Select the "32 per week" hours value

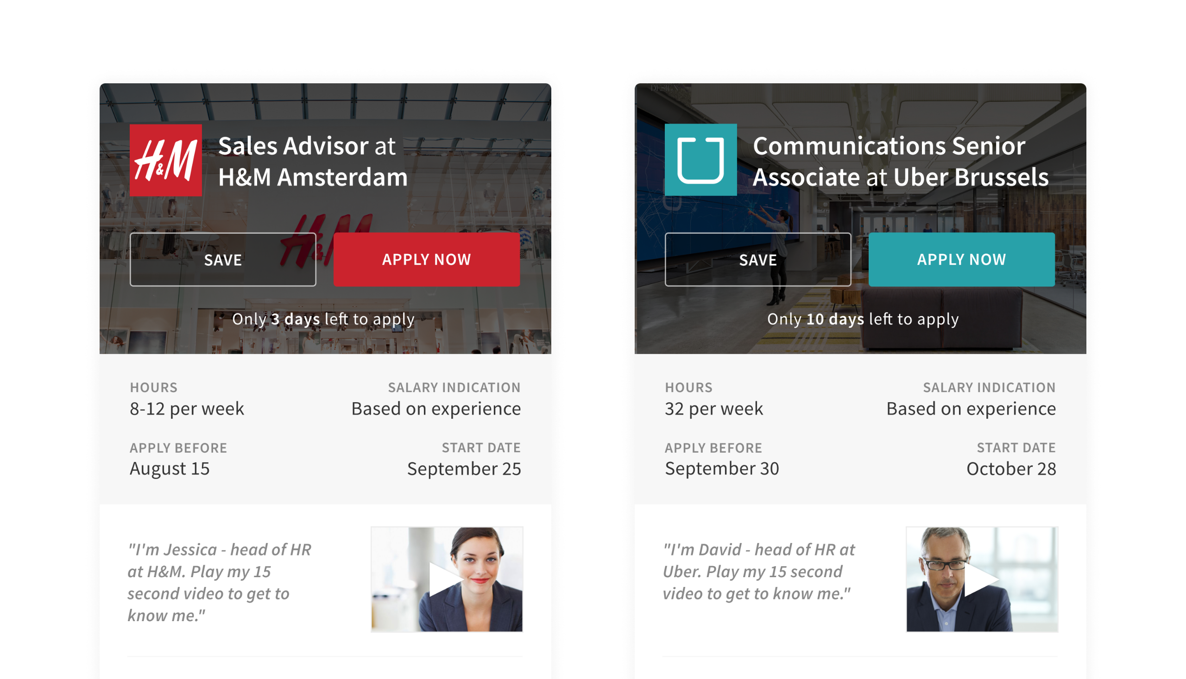713,409
